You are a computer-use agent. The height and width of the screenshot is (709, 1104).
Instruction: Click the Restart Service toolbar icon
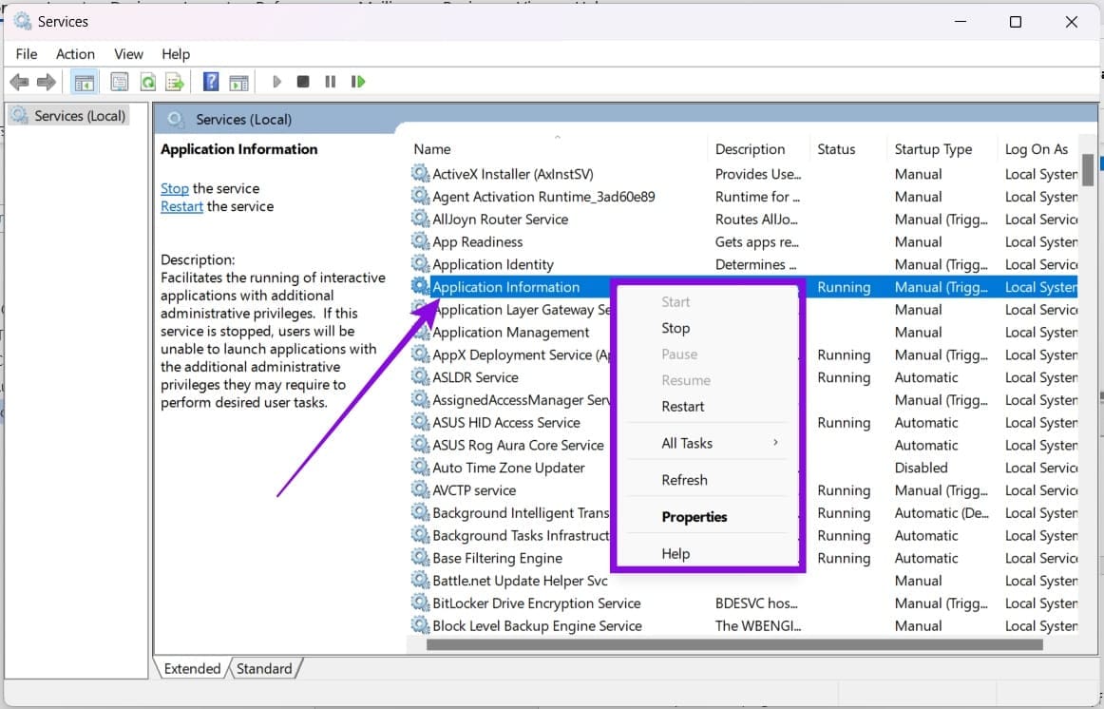pos(357,82)
